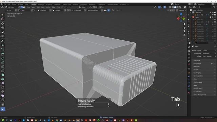Image resolution: width=217 pixels, height=122 pixels.
Task: Enable face select mode
Action: click(x=24, y=7)
